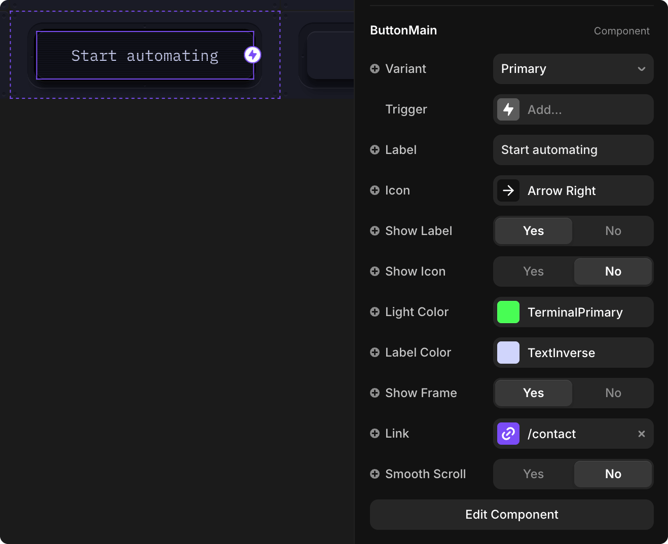This screenshot has width=668, height=544.
Task: Click the plus icon beside Show Frame
Action: tap(375, 393)
